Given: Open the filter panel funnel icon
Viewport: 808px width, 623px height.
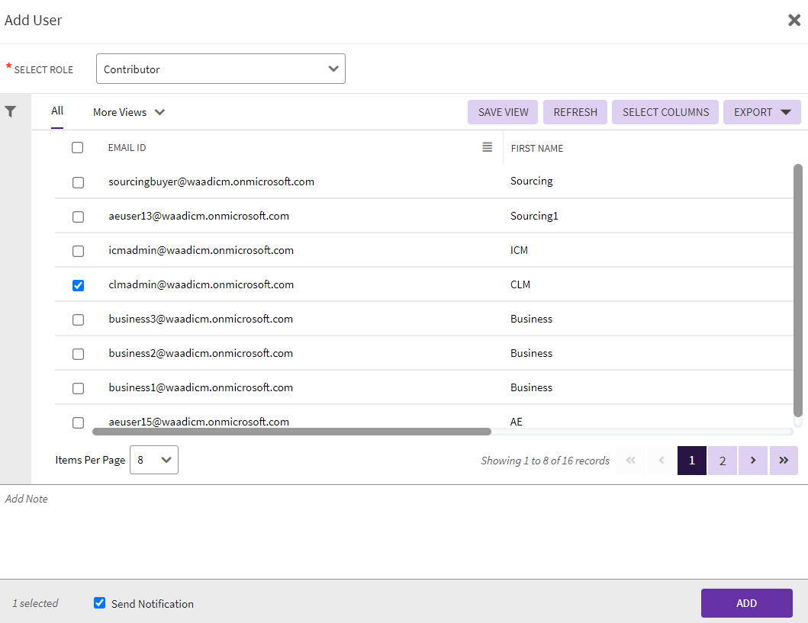Looking at the screenshot, I should (10, 111).
